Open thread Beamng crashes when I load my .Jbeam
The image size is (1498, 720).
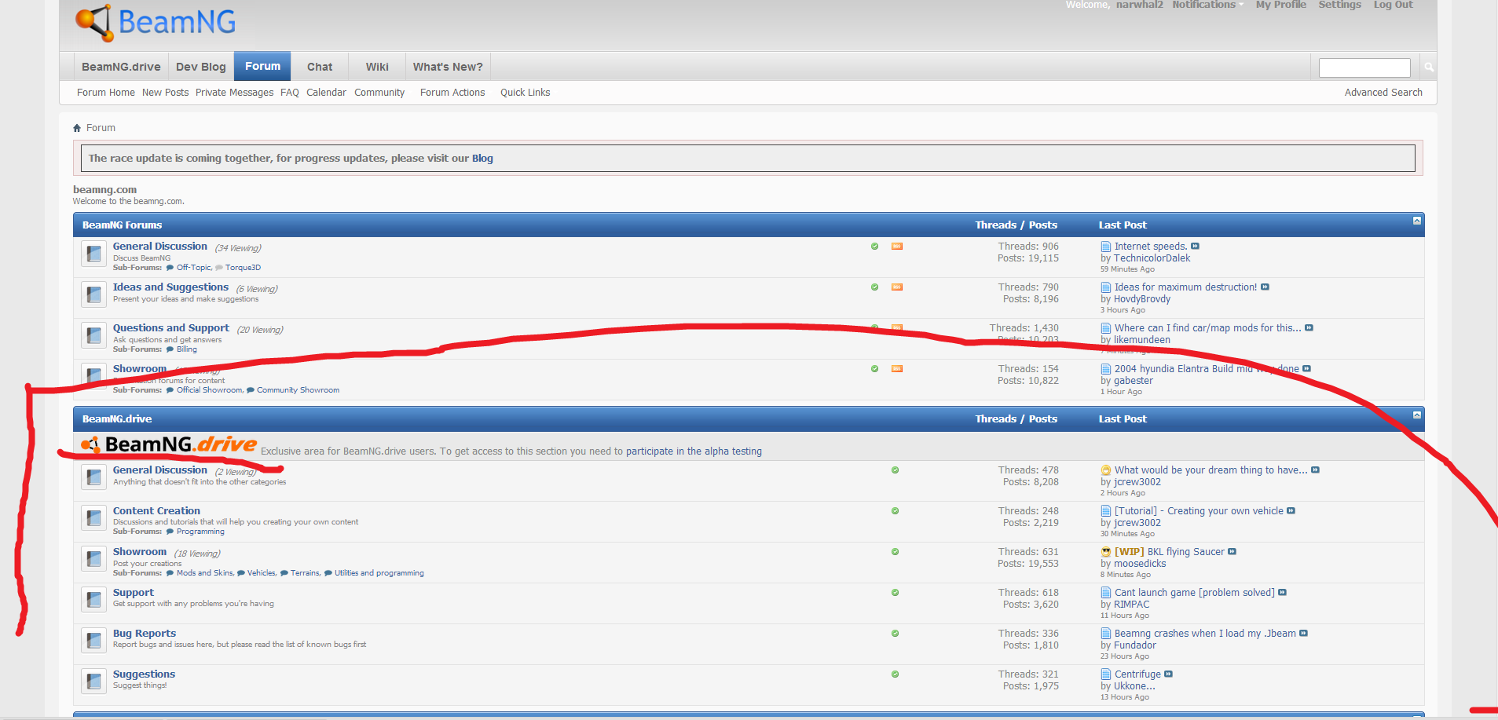1205,634
